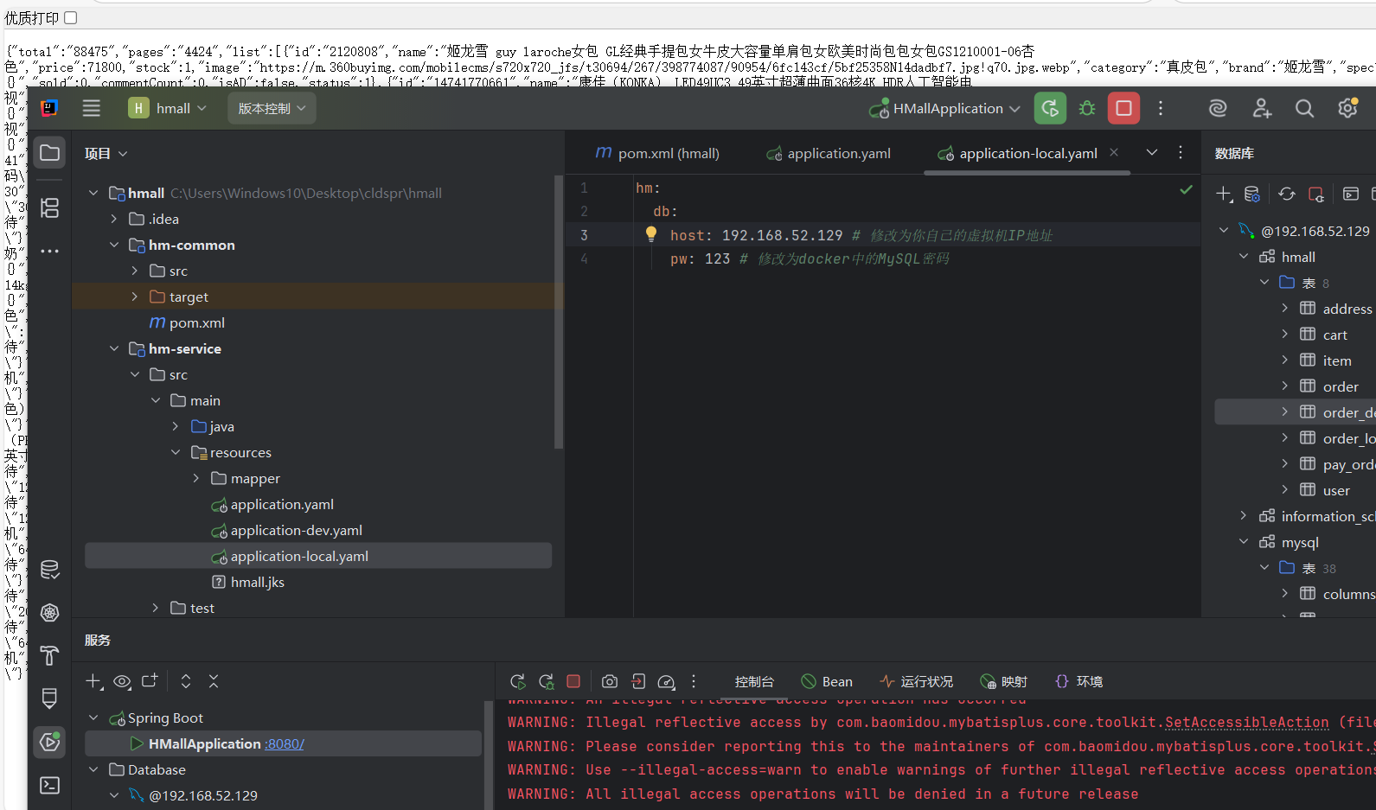1376x810 pixels.
Task: Rerun the service in debug mode
Action: [x=547, y=681]
